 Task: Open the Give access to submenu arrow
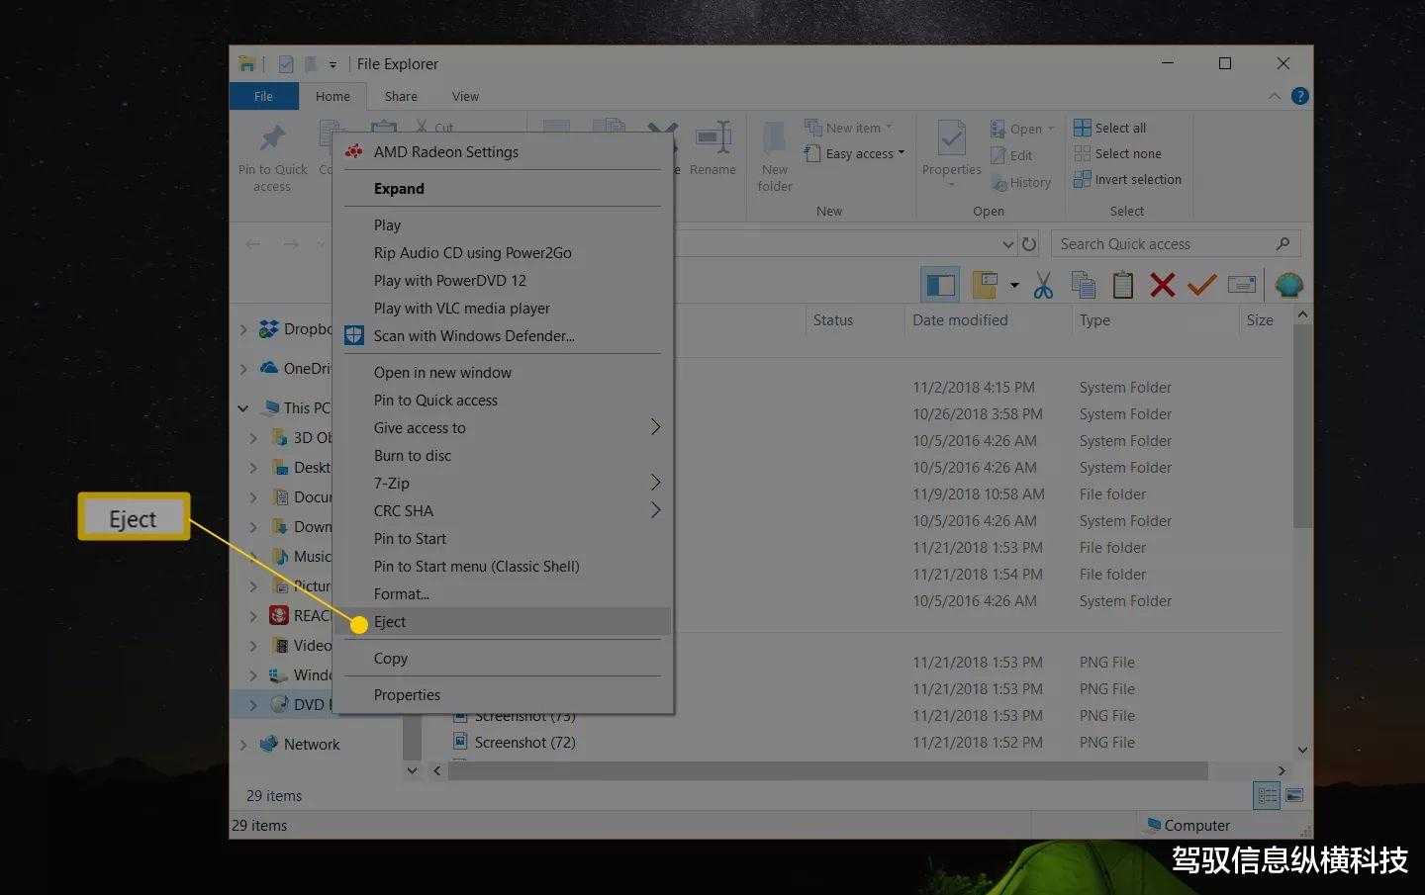[x=655, y=427]
